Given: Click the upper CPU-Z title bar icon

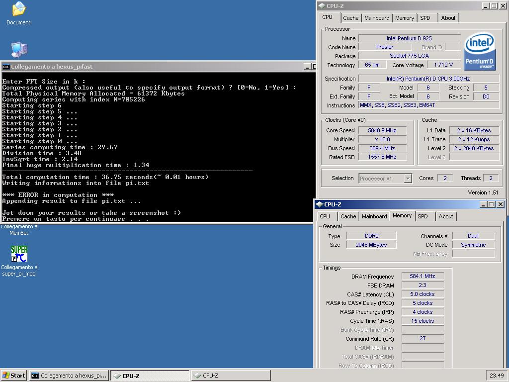Looking at the screenshot, I should (x=322, y=6).
